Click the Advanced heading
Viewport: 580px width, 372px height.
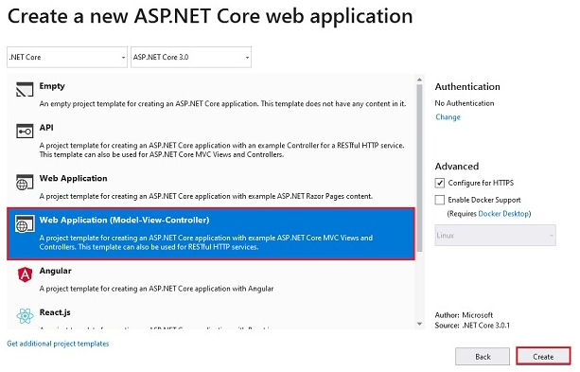pos(457,167)
